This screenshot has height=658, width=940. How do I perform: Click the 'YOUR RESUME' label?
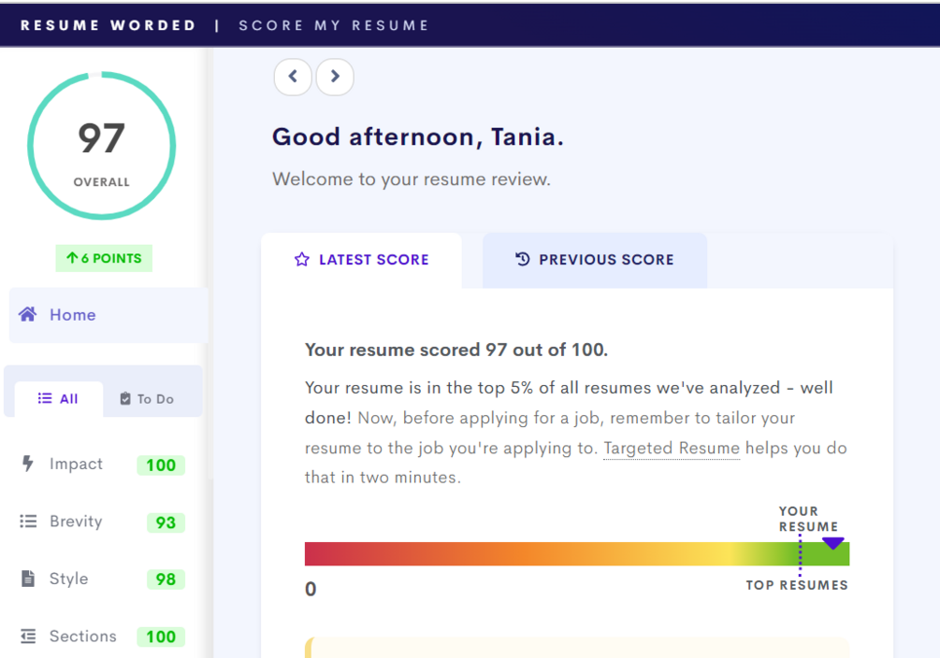point(807,519)
